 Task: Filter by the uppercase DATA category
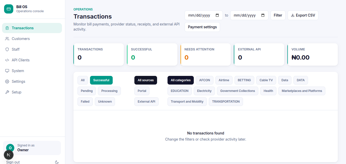tap(301, 80)
